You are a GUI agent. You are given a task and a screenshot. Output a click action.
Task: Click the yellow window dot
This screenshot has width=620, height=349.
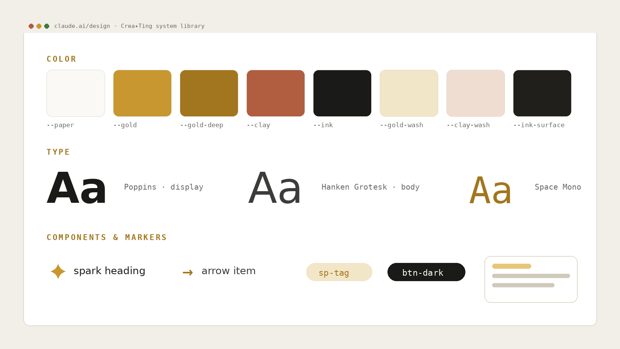[39, 26]
